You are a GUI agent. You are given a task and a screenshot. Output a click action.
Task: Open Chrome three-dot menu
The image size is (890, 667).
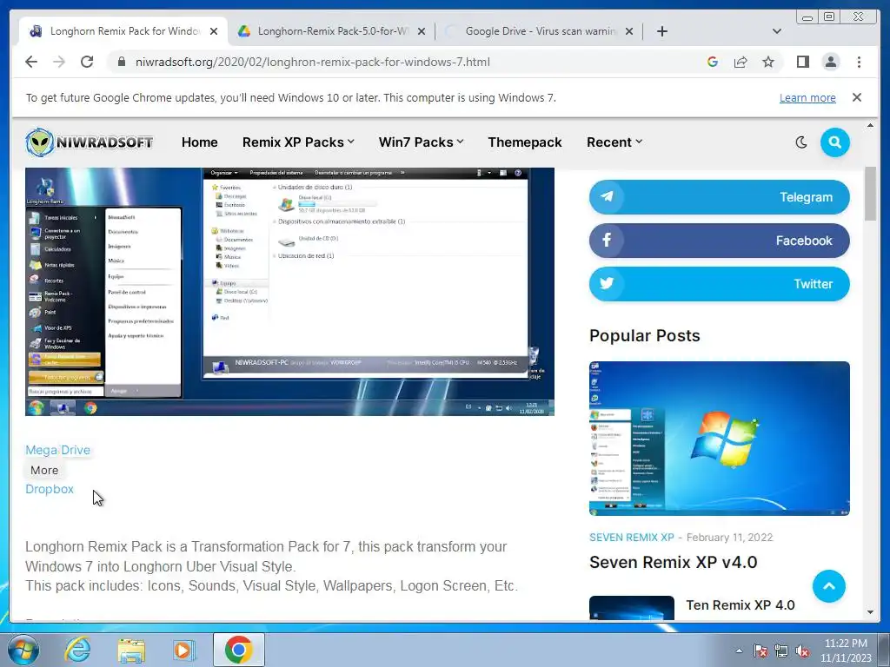859,62
